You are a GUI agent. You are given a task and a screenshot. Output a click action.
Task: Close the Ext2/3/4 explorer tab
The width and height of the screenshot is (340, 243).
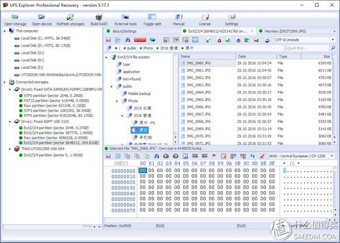(x=252, y=31)
